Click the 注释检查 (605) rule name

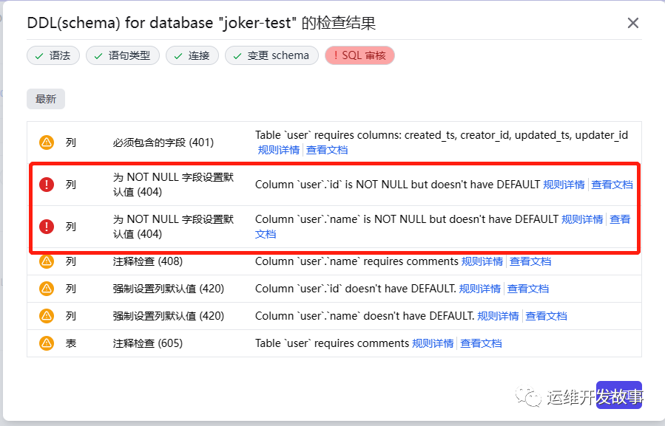(148, 343)
